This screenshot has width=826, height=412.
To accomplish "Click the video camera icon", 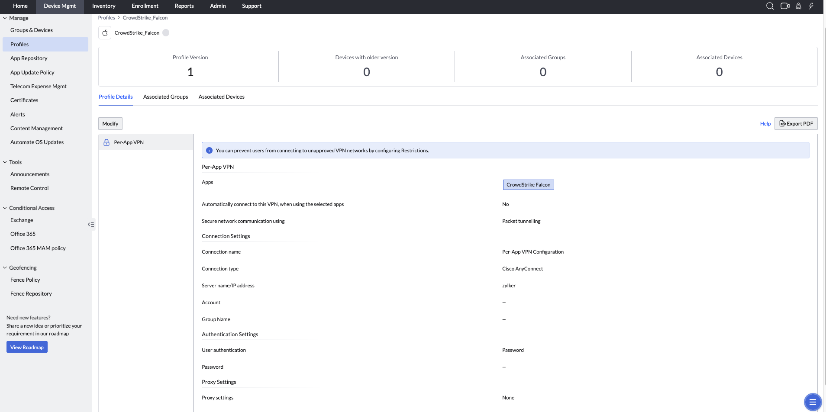I will 784,6.
